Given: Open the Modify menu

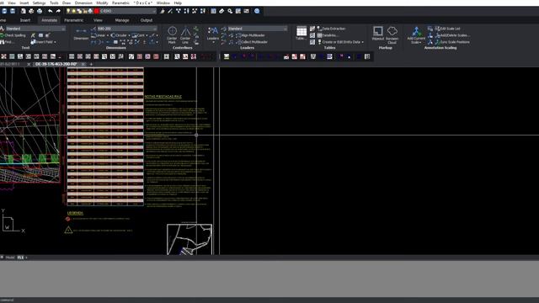Looking at the screenshot, I should [102, 3].
